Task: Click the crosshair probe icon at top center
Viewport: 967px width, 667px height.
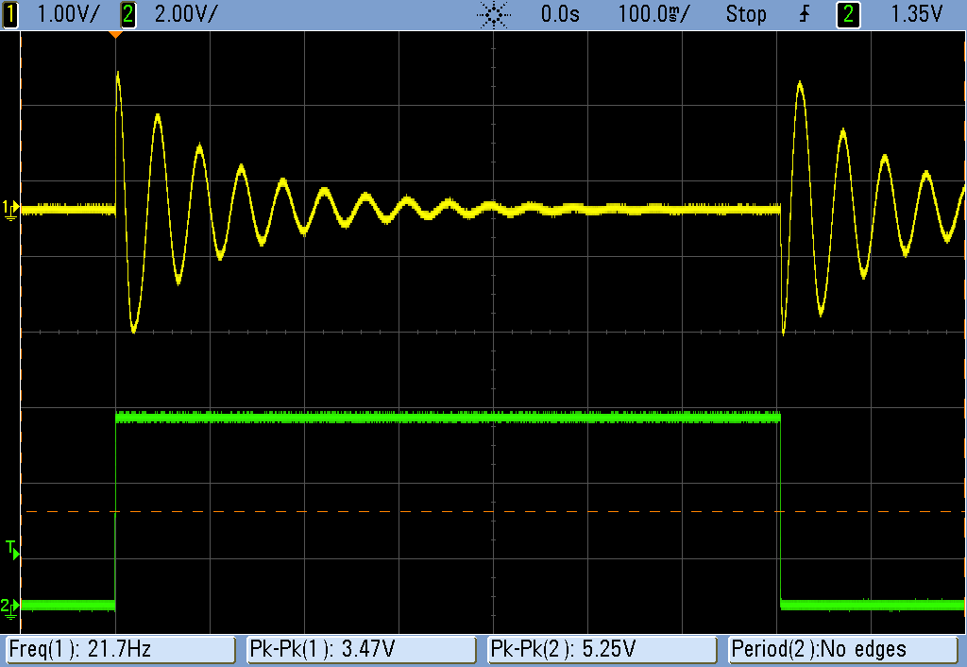Action: point(495,14)
